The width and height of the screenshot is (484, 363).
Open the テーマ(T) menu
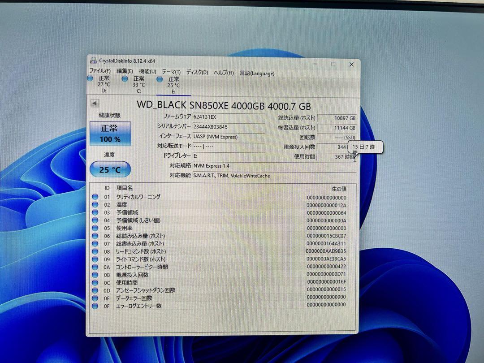click(171, 72)
